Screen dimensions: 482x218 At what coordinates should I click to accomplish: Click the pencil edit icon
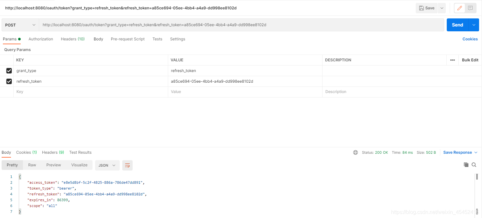pyautogui.click(x=460, y=8)
